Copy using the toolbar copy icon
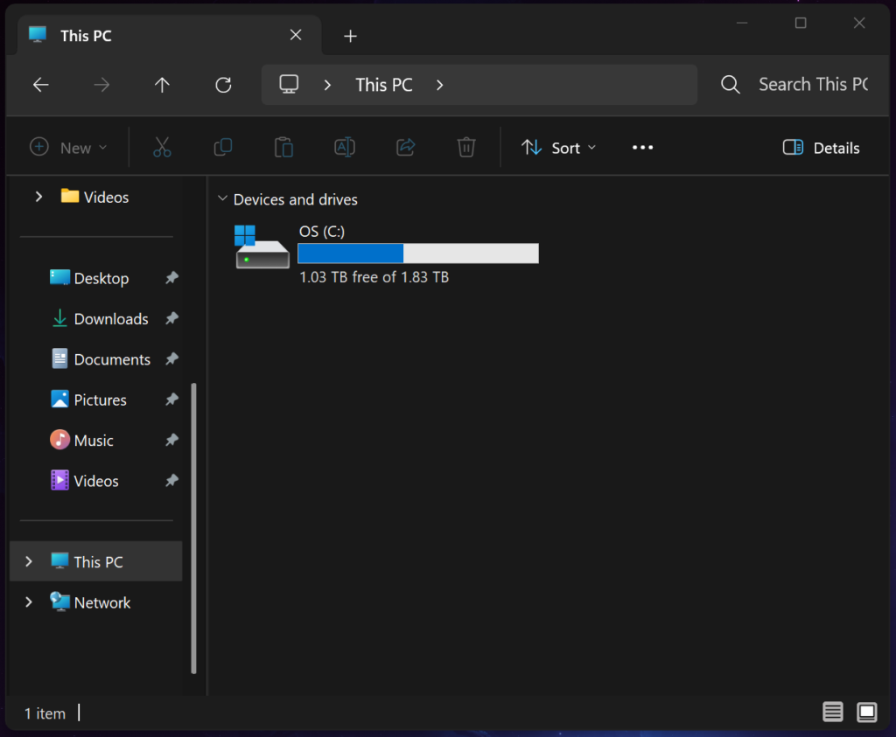This screenshot has width=896, height=737. (x=223, y=147)
